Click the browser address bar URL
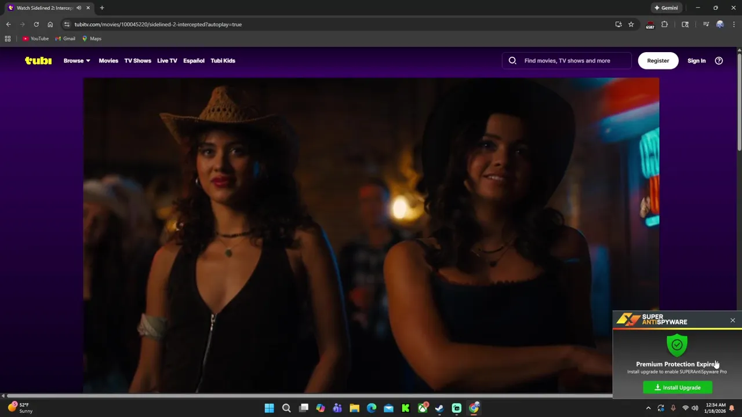 coord(158,24)
